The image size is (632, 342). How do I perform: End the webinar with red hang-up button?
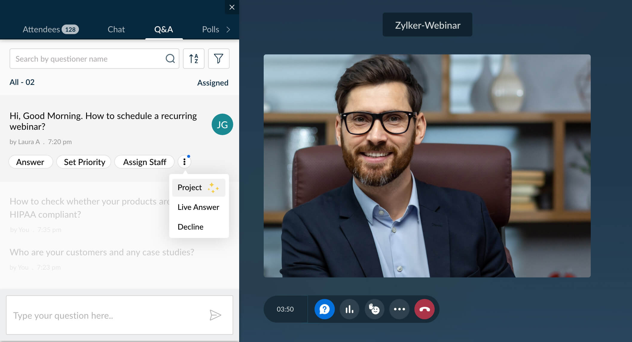coord(425,309)
